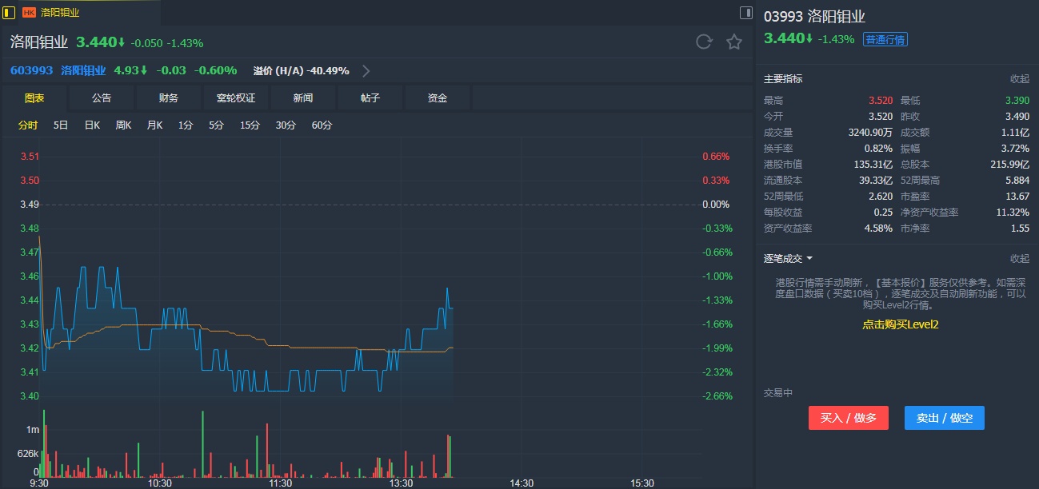Switch to the 公告 tab
The width and height of the screenshot is (1039, 489).
click(102, 97)
